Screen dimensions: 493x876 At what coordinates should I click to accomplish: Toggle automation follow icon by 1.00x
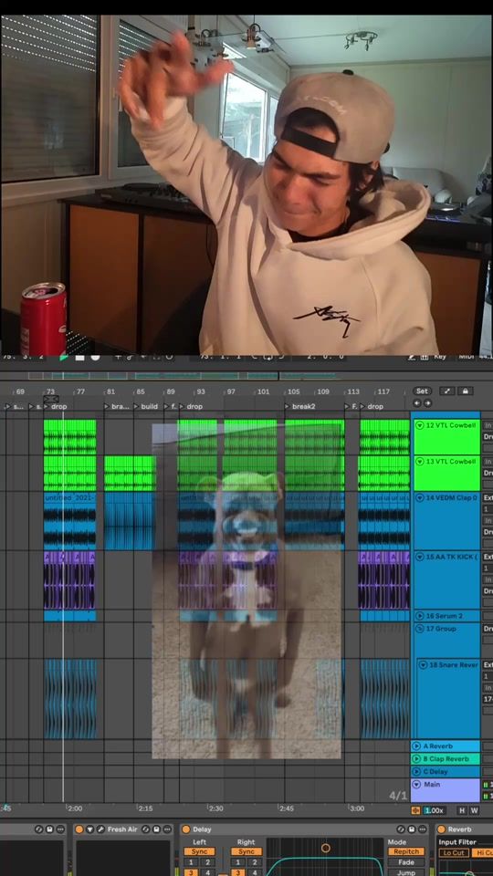pos(416,810)
